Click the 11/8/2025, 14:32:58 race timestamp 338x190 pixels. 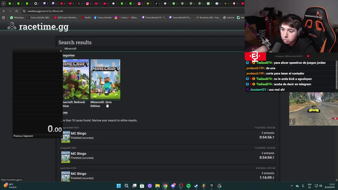point(265,128)
